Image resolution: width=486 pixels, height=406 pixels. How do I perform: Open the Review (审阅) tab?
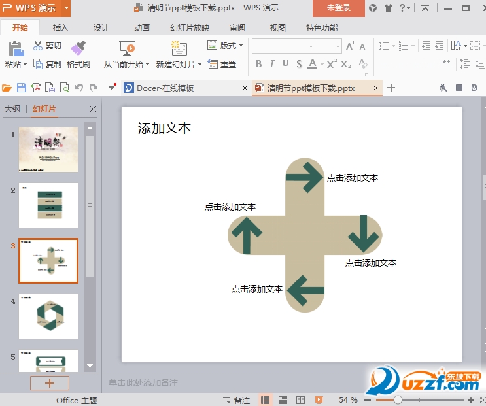pos(237,28)
